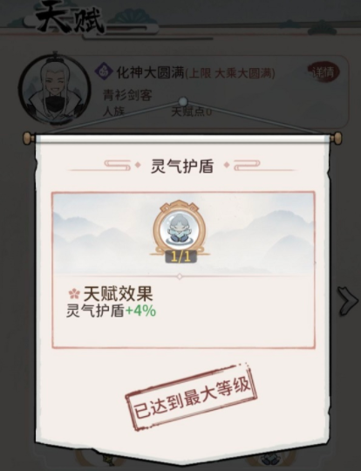The width and height of the screenshot is (361, 471).
Task: Click the green +4% effect value
Action: [x=140, y=311]
